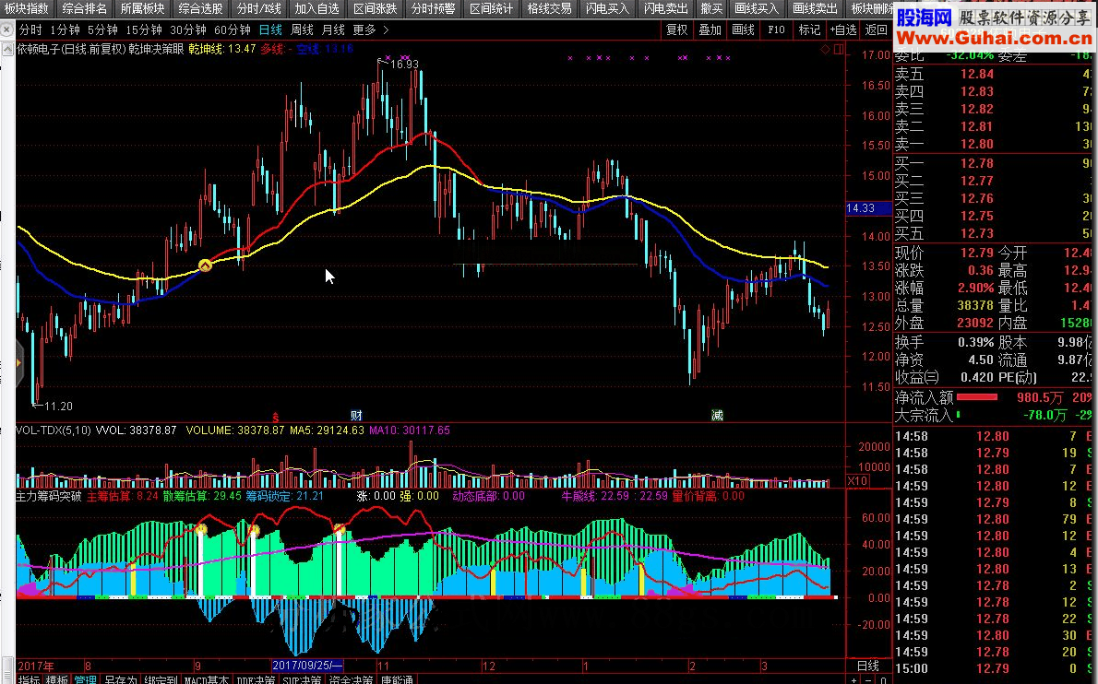Viewport: 1098px width, 684px height.
Task: Click the X10 volume scale label
Action: [x=857, y=481]
